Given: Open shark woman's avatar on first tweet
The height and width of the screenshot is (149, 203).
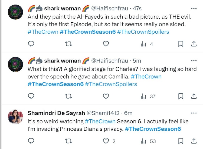Looking at the screenshot, I should 15,12.
